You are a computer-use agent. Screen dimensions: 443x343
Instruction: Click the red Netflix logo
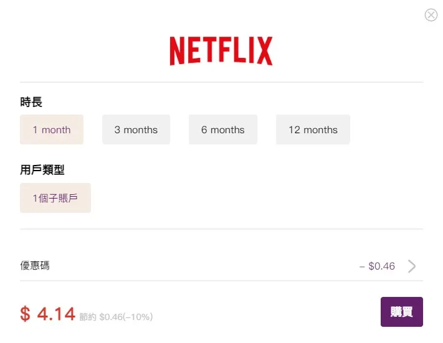221,51
